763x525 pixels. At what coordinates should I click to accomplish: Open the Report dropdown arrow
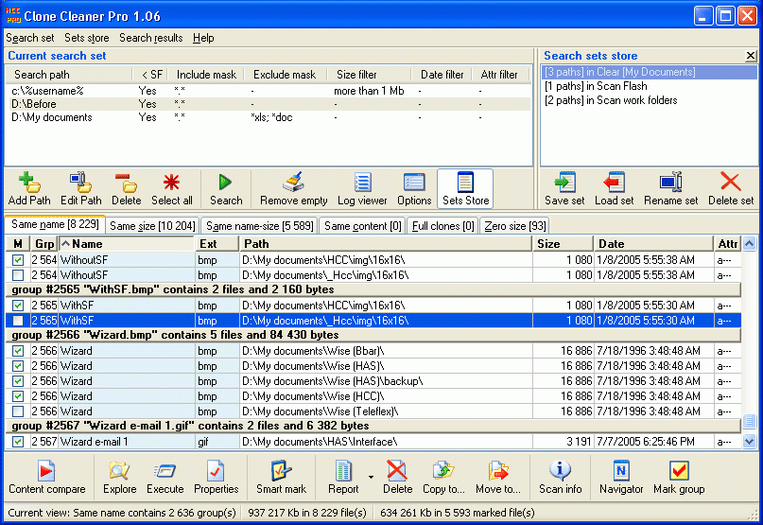click(371, 478)
